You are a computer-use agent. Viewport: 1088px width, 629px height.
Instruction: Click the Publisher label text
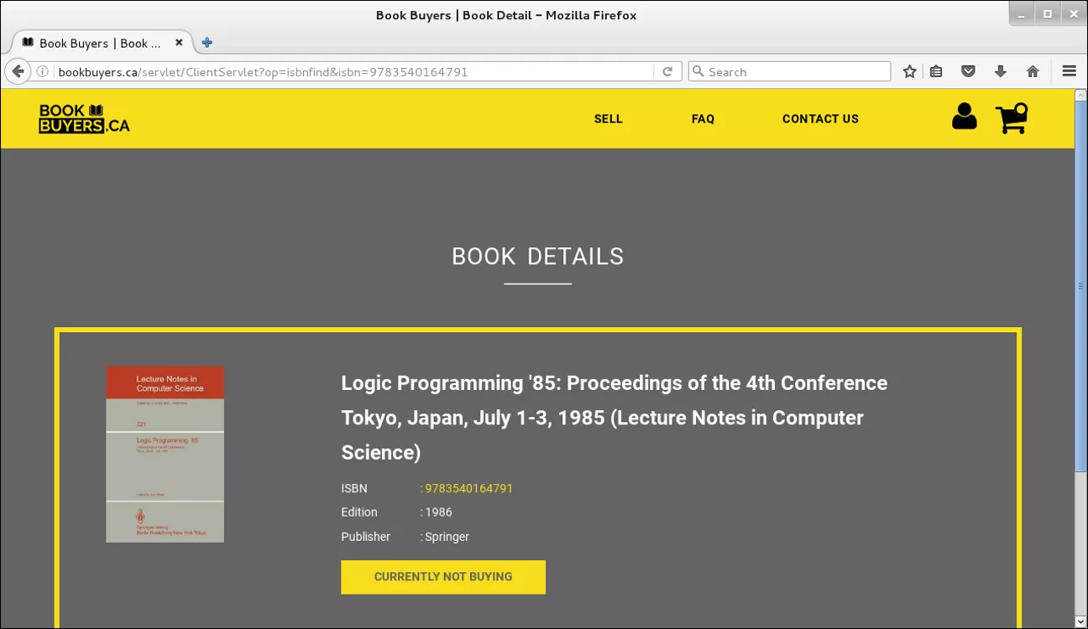tap(366, 537)
